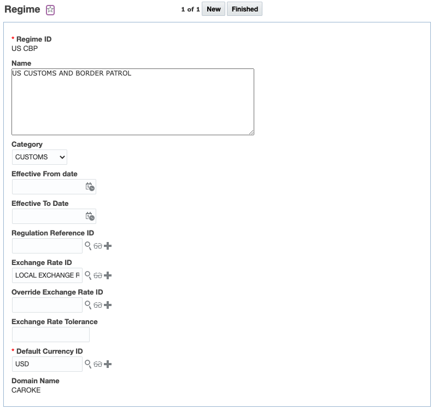The width and height of the screenshot is (433, 409).
Task: Click the Effective From date field
Action: [54, 187]
